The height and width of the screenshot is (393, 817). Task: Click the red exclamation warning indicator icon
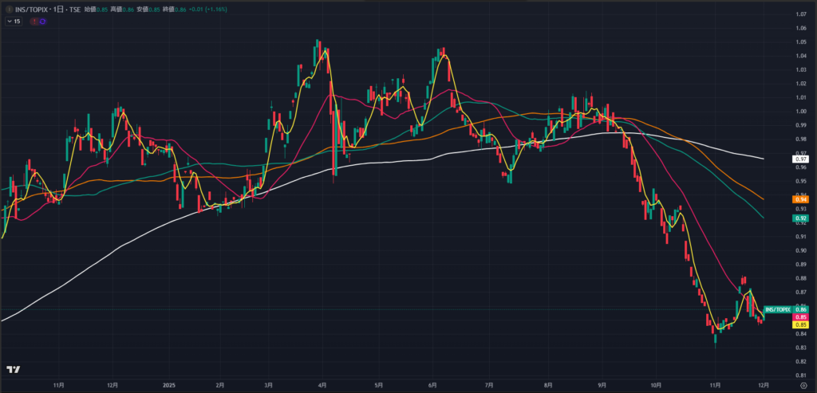(34, 21)
